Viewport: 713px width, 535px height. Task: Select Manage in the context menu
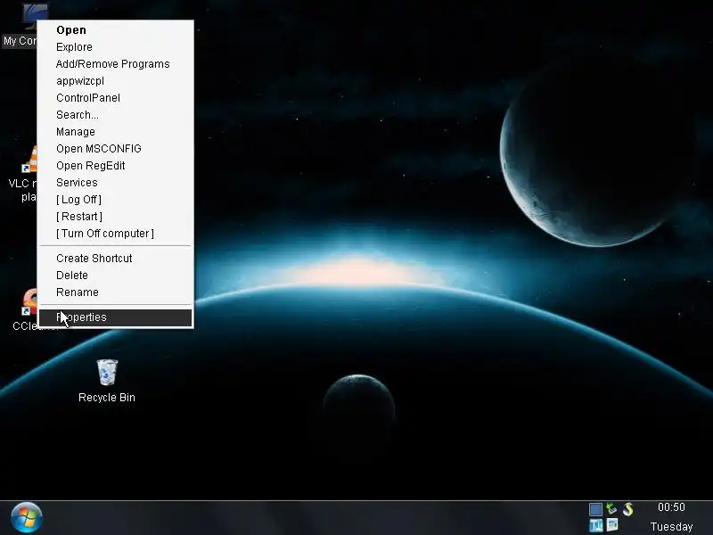(x=116, y=131)
